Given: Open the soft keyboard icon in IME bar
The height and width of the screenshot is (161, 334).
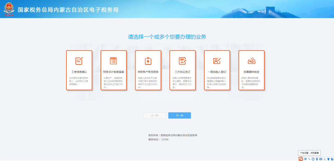Looking at the screenshot, I should (321, 159).
